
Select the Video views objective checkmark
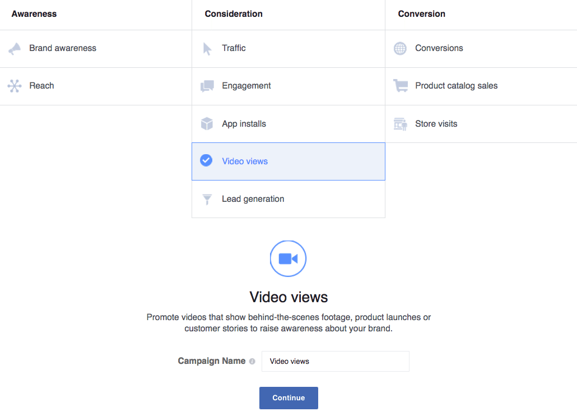point(207,160)
